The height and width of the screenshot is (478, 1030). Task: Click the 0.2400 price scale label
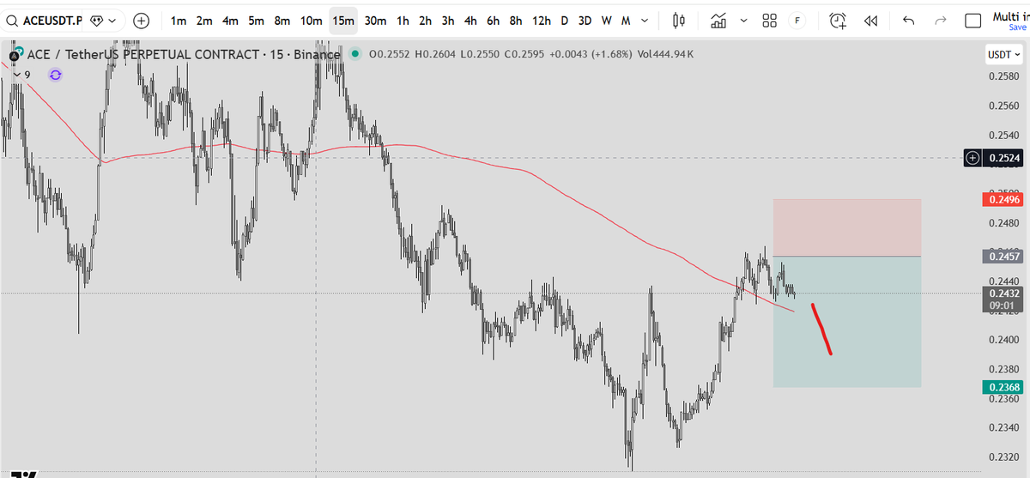(1004, 340)
